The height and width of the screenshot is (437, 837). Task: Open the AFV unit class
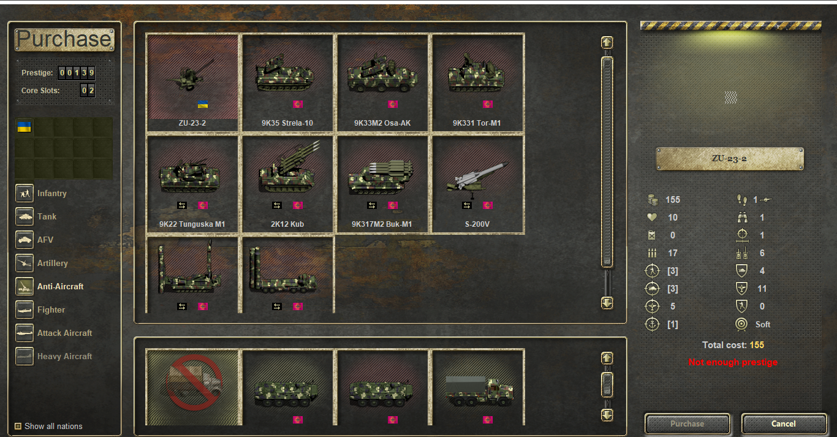coord(25,240)
